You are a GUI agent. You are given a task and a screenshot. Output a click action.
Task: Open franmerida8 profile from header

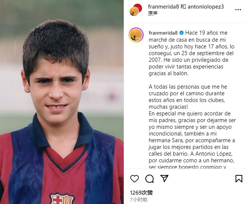click(x=163, y=7)
